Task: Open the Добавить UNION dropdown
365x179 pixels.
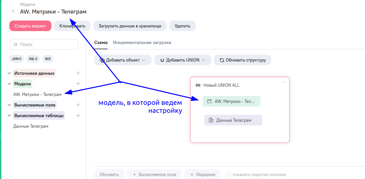Action: (183, 60)
